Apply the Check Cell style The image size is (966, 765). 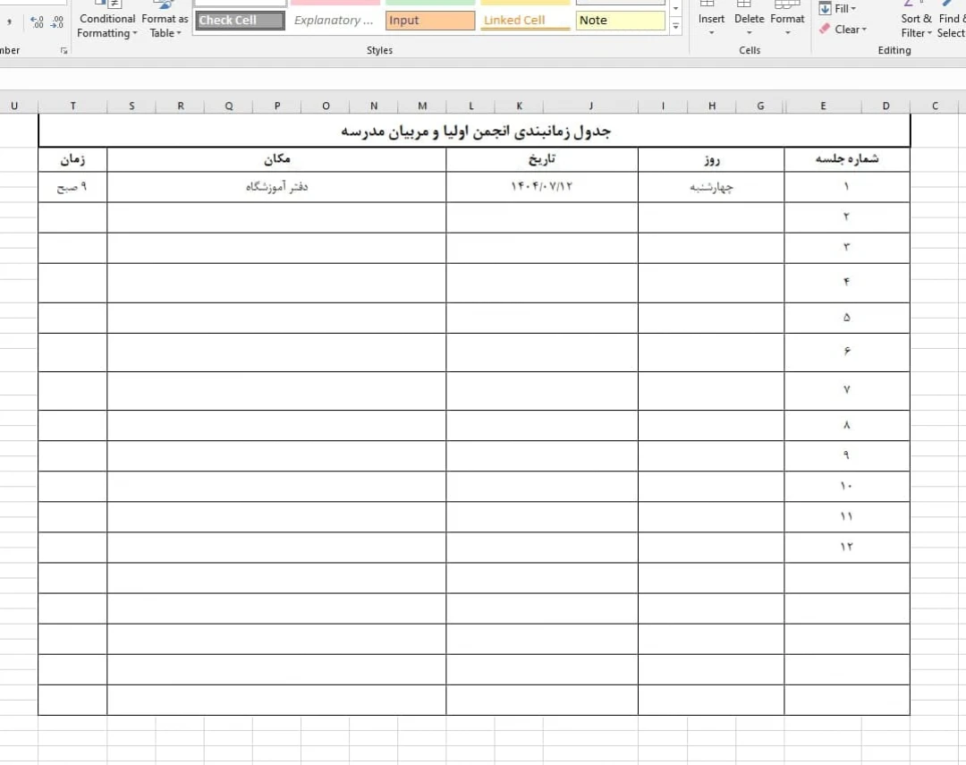pyautogui.click(x=240, y=21)
